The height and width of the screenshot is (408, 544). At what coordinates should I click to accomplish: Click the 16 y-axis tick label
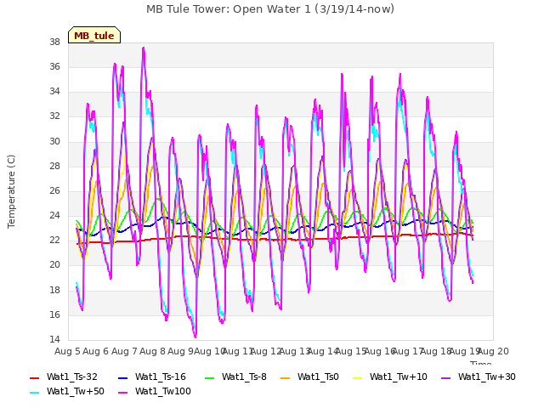click(x=54, y=314)
